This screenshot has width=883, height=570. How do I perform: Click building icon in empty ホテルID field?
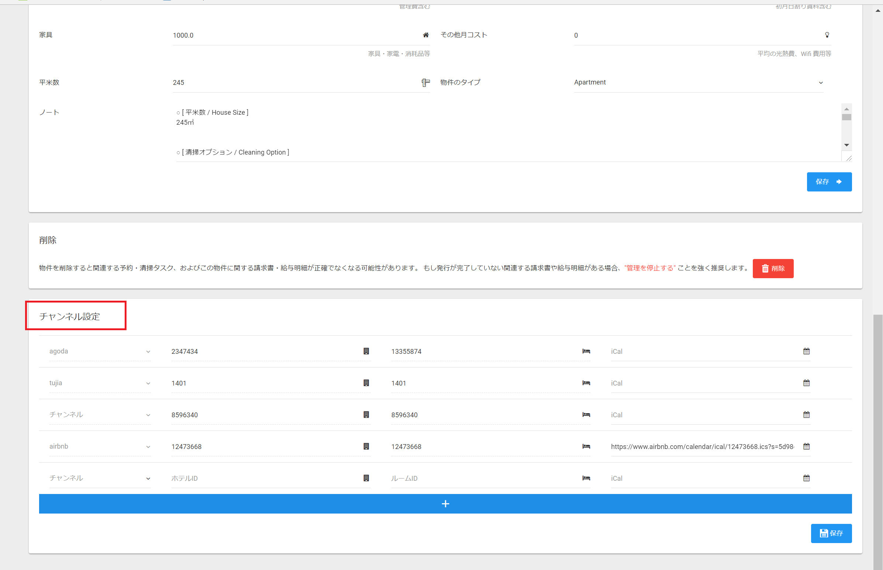click(366, 478)
